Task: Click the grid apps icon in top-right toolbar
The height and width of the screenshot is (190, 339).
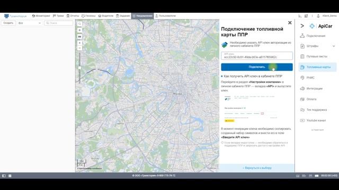Action: click(x=306, y=16)
